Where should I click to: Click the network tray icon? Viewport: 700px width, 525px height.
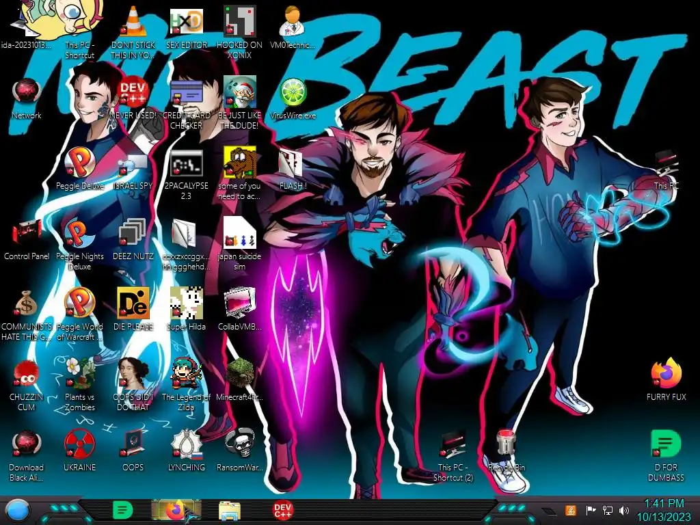coord(608,510)
